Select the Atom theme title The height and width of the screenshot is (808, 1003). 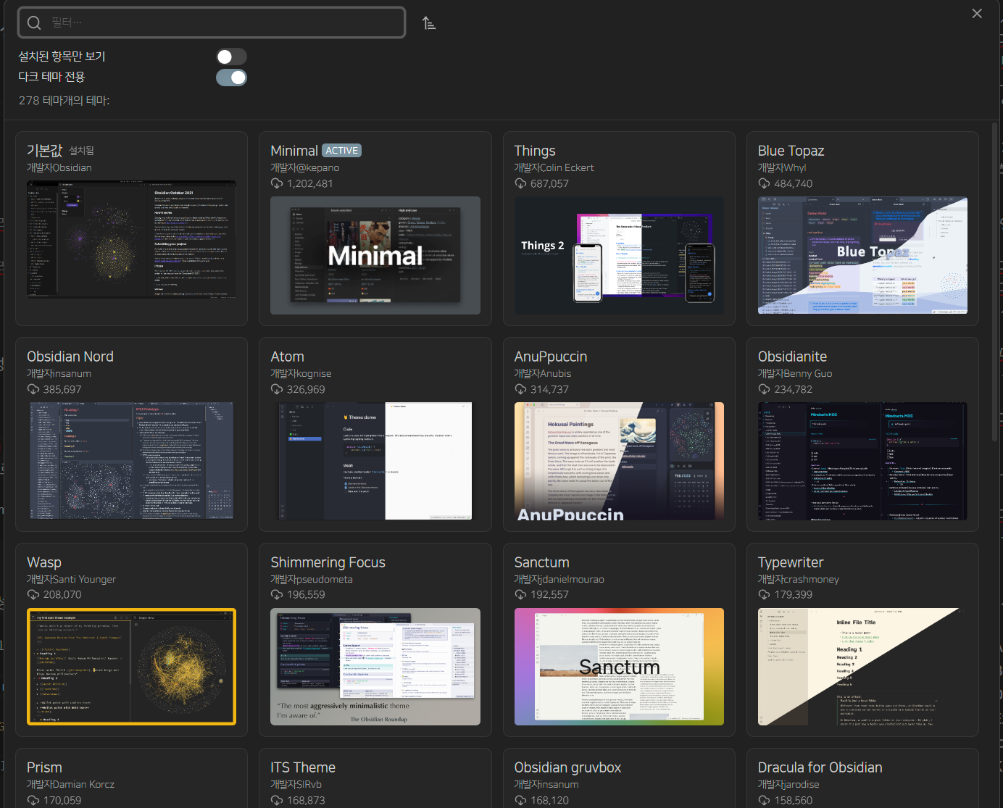click(x=287, y=357)
